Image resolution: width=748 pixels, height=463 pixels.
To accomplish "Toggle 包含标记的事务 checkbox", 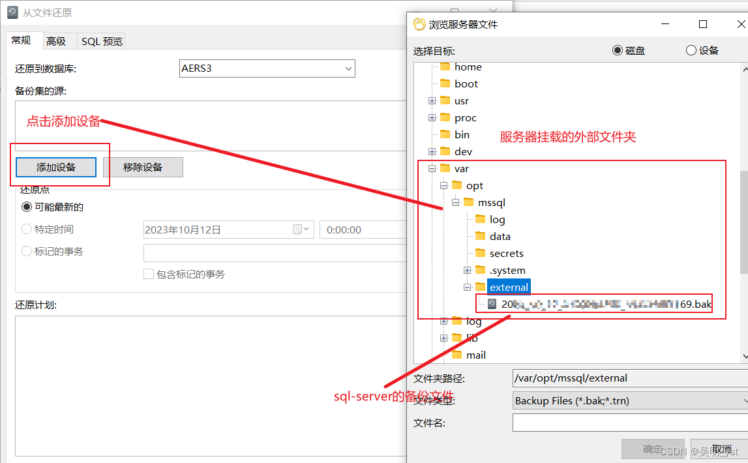I will point(148,274).
